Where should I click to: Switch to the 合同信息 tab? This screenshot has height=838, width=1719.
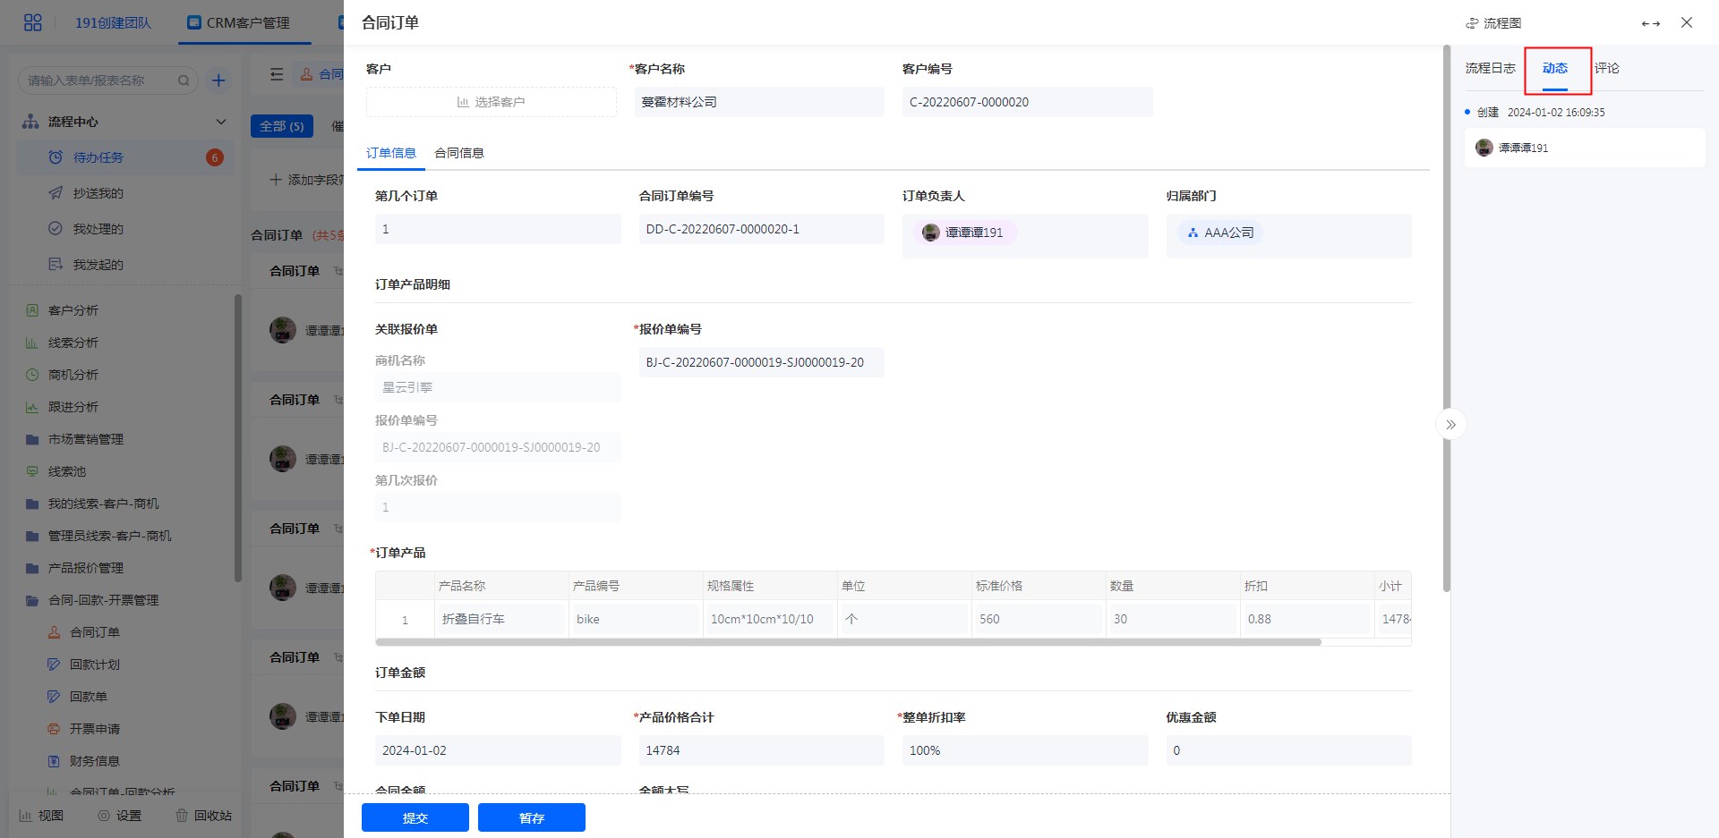point(459,153)
